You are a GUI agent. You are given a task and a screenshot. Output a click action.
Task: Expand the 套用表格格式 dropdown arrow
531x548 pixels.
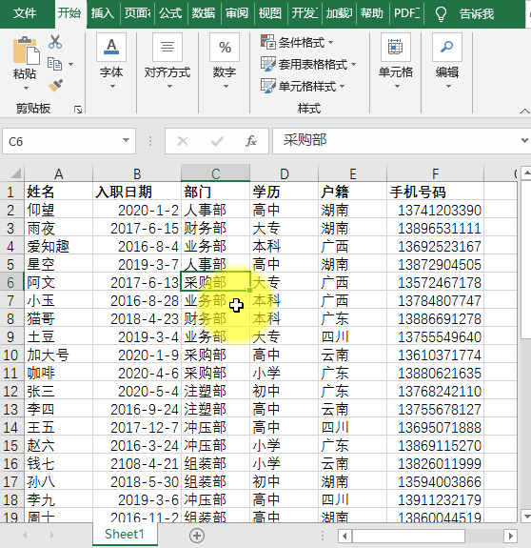pos(354,64)
